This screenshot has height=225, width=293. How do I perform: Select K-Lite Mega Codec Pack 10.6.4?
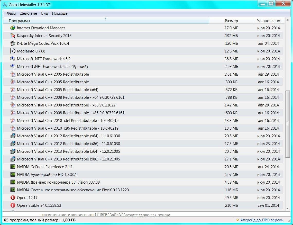pos(143,43)
